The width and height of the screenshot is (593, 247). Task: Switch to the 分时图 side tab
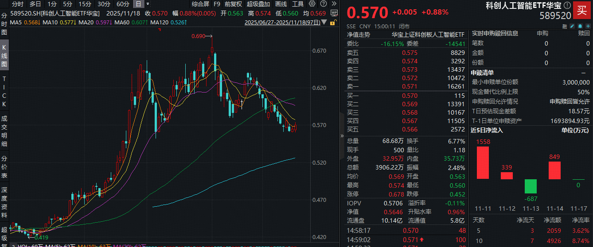(x=4, y=24)
